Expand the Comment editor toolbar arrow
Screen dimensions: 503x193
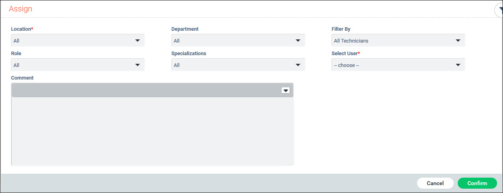click(286, 91)
